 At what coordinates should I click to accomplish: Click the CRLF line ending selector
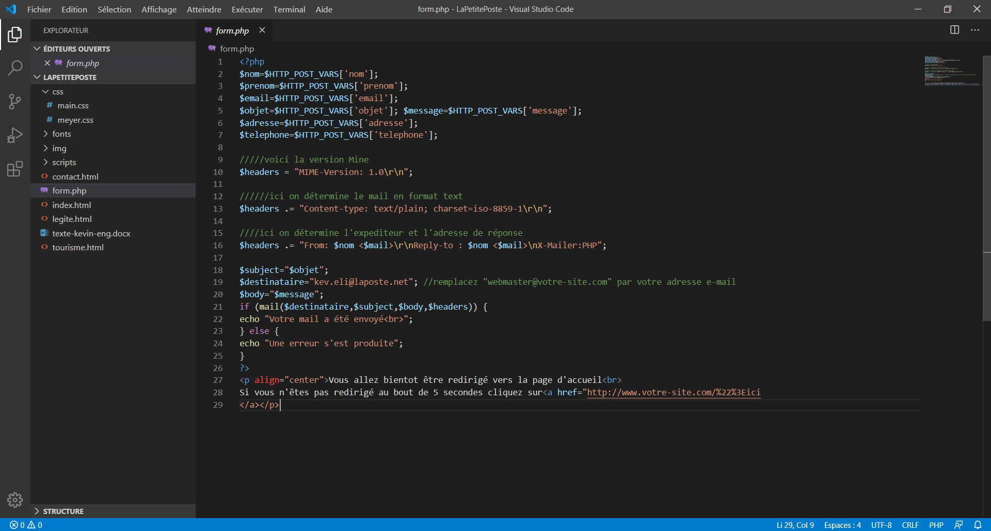pyautogui.click(x=910, y=524)
